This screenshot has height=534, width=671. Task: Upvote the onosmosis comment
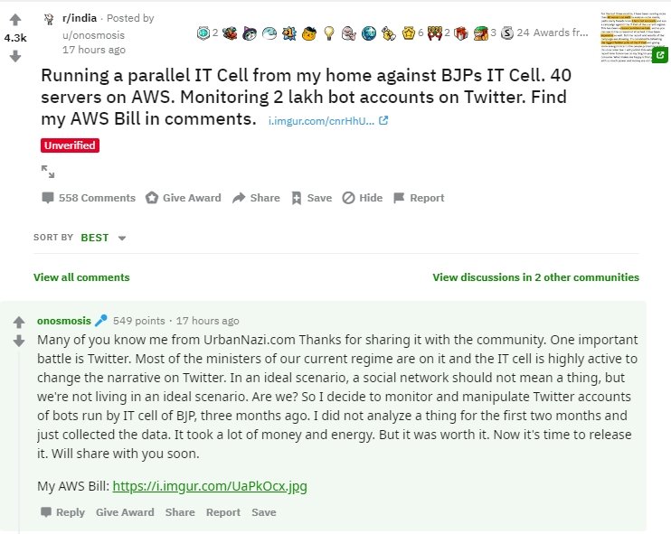click(18, 322)
